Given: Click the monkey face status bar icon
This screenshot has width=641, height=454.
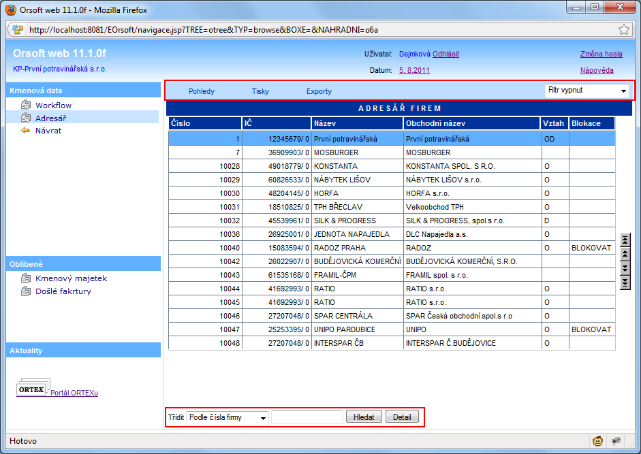Looking at the screenshot, I should [x=597, y=441].
